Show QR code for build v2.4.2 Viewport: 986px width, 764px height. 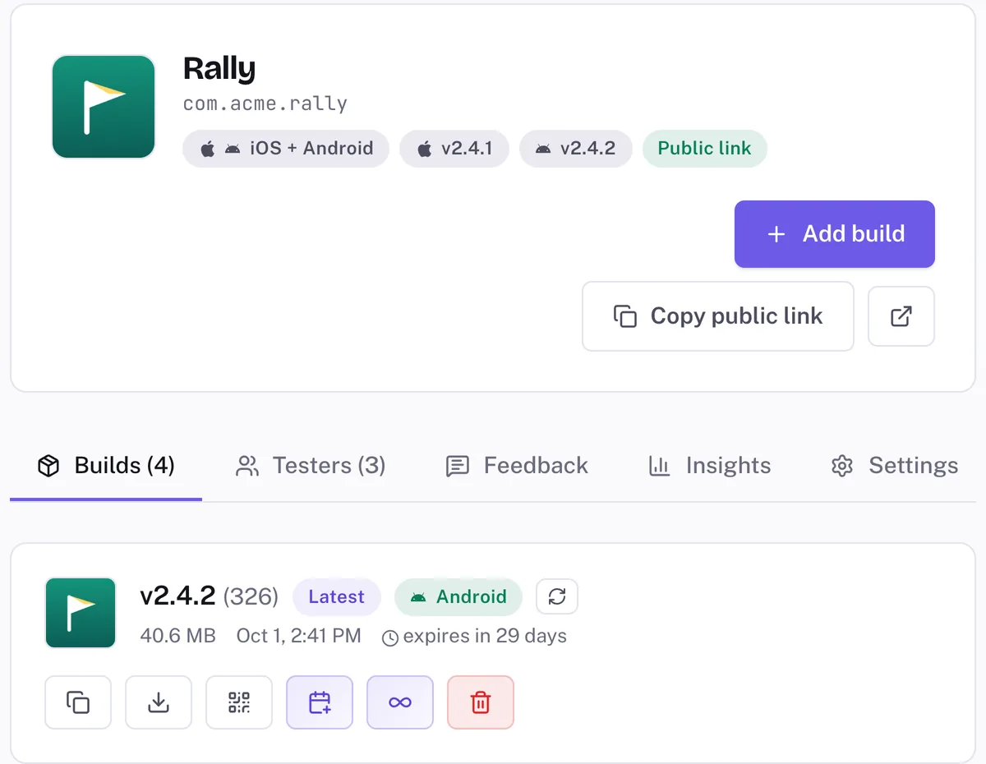coord(239,702)
